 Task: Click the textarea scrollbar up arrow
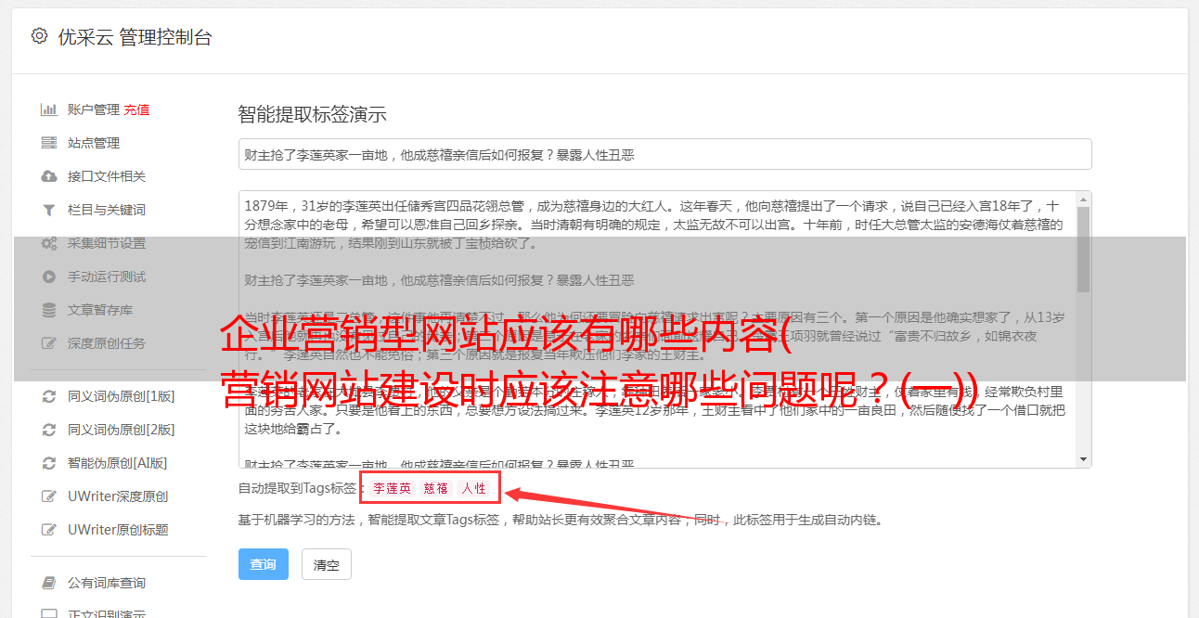coord(1084,200)
